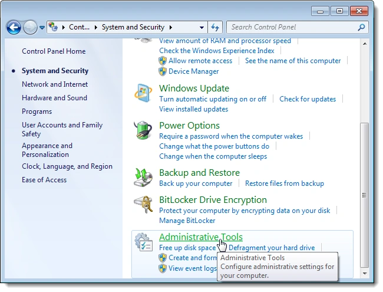This screenshot has height=292, width=383.
Task: Click the scrollbar down arrow
Action: pyautogui.click(x=365, y=273)
